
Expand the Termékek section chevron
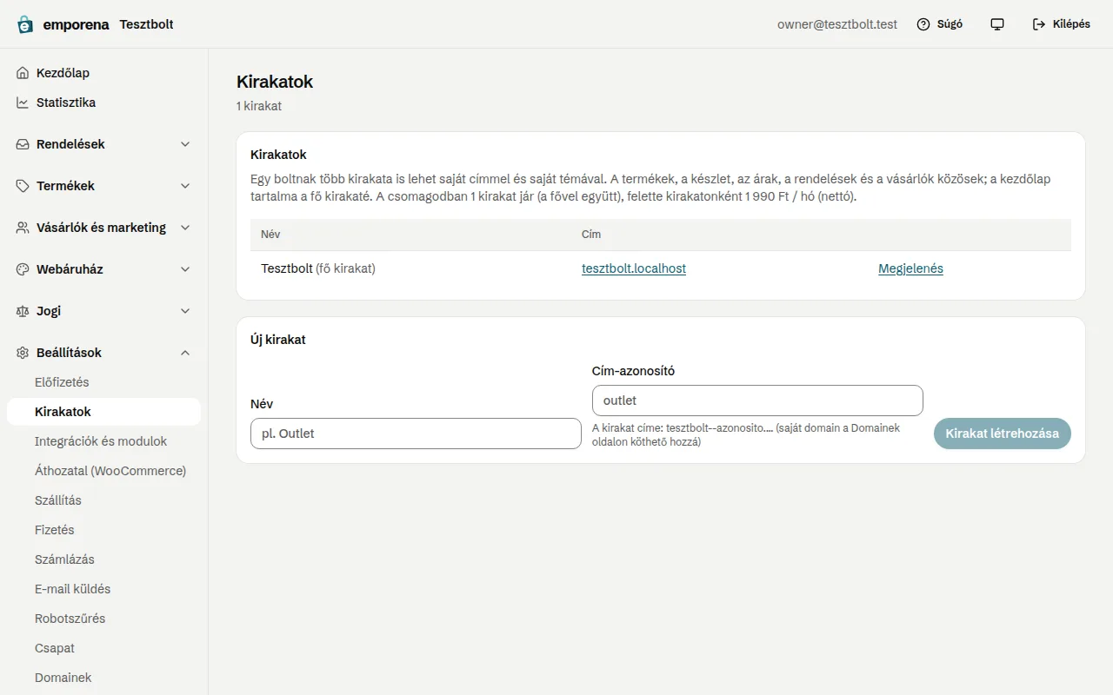pyautogui.click(x=185, y=186)
